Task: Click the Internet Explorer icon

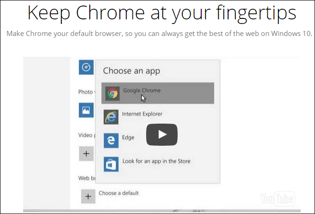Action: (x=111, y=117)
